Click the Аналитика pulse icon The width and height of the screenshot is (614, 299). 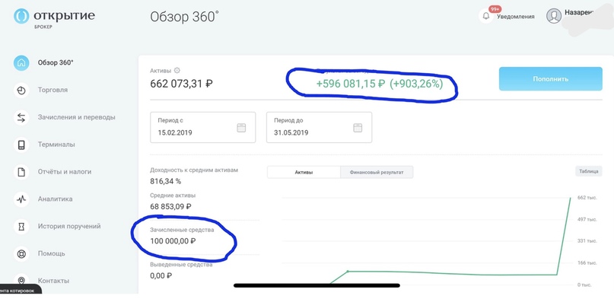click(21, 199)
